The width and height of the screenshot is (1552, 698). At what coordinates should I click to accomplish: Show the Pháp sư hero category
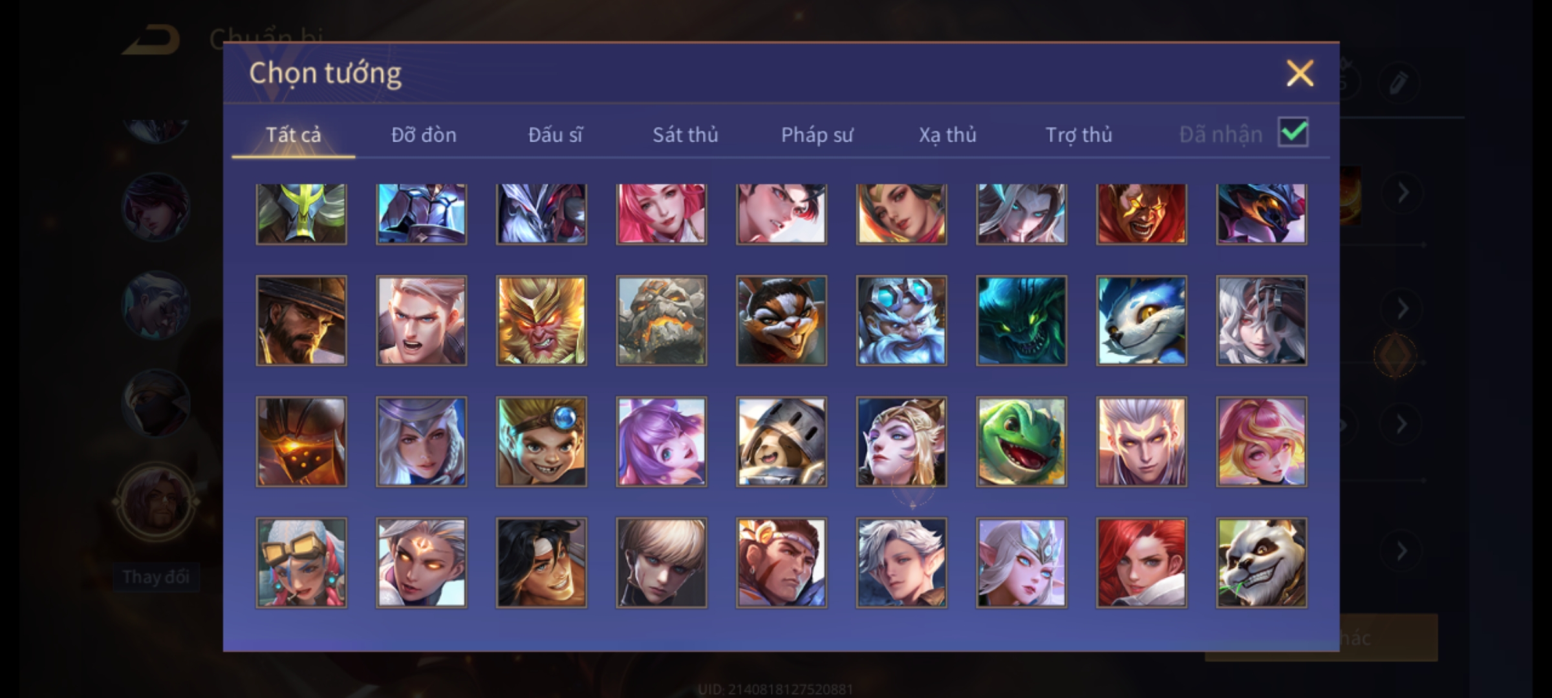click(x=817, y=134)
